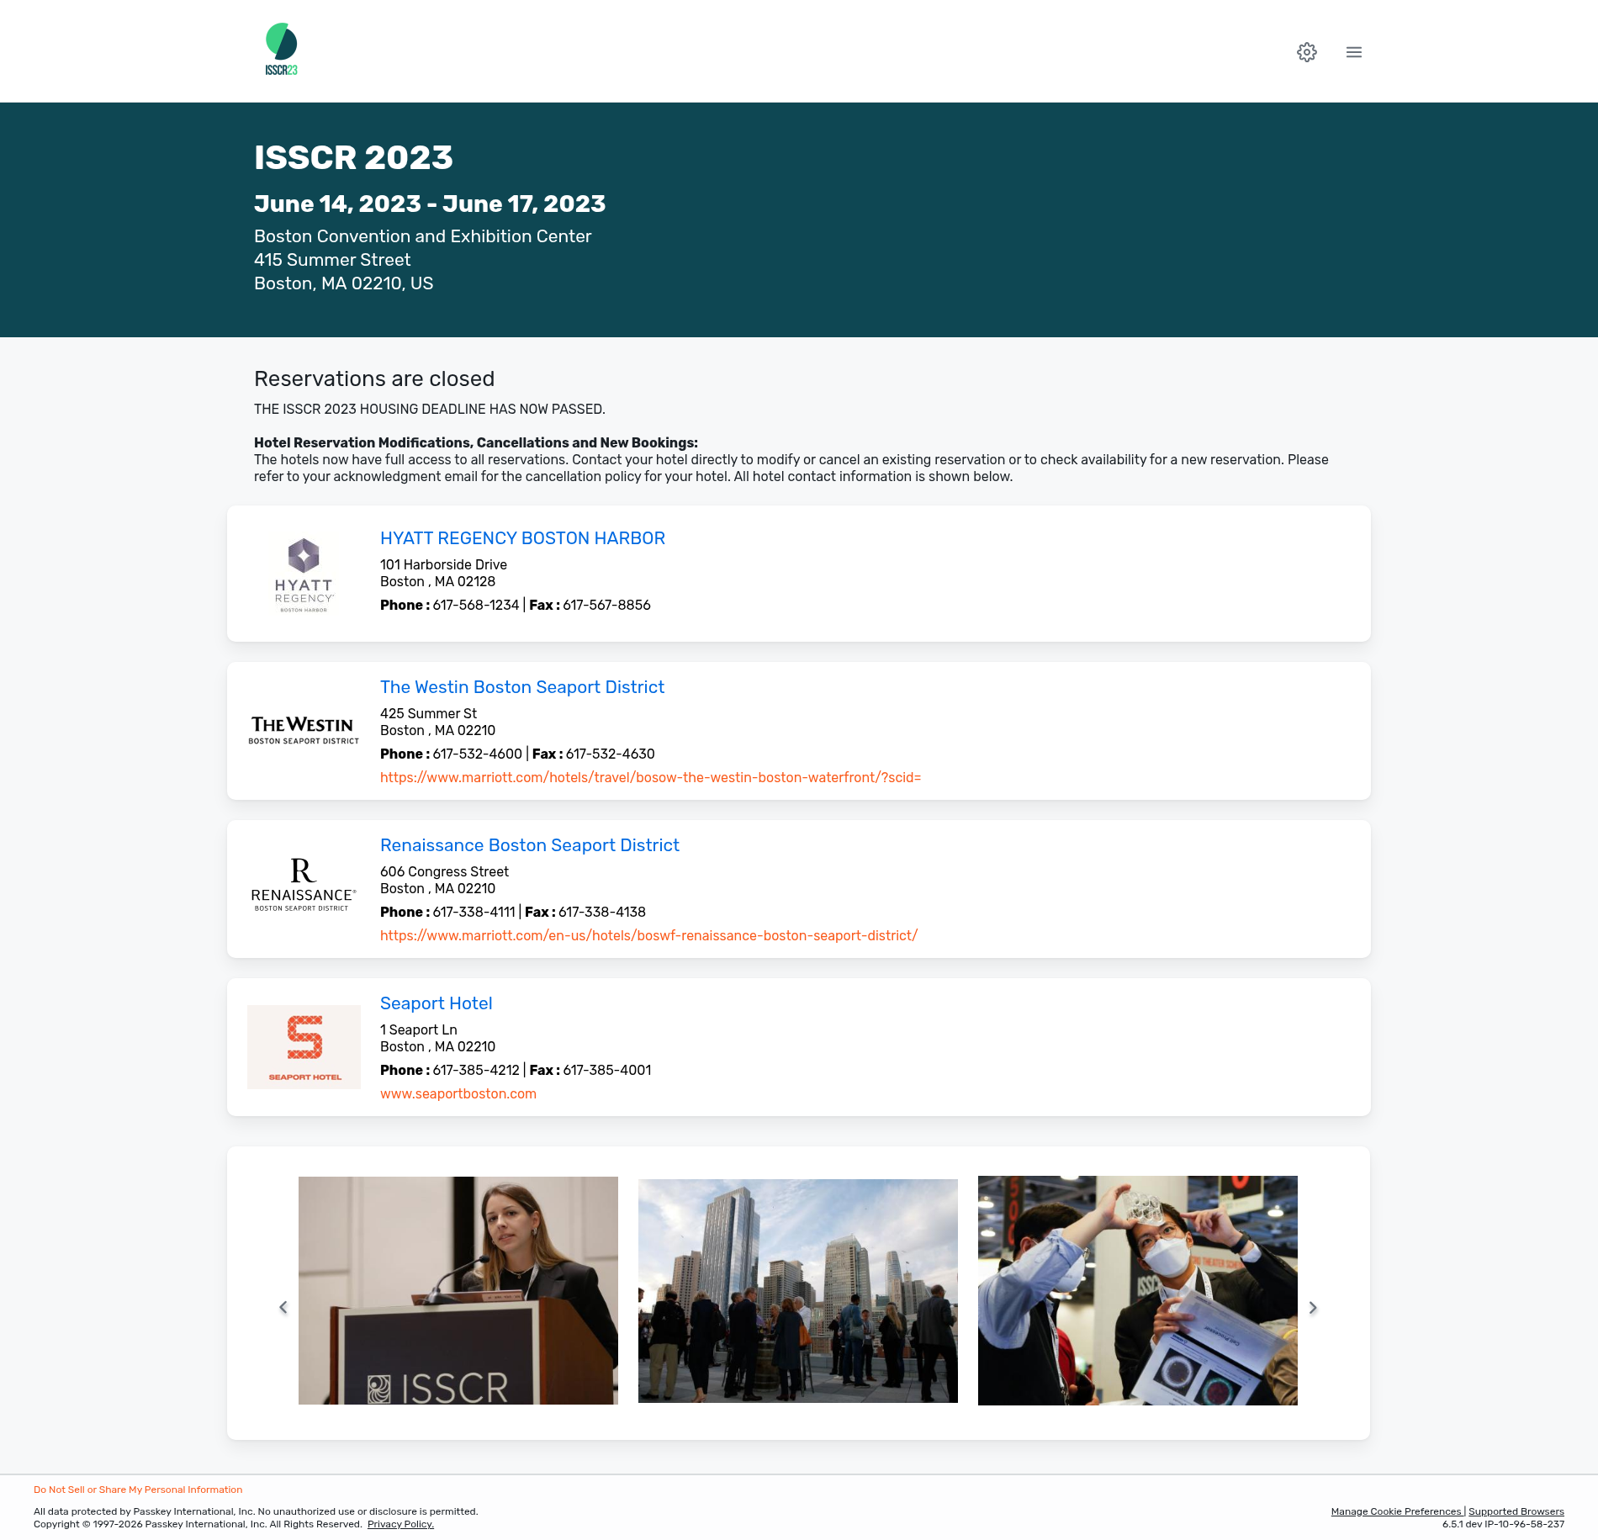Screen dimensions: 1598x1540
Task: Click the June 14, 2023 - June 17, 2023 dates
Action: click(x=430, y=204)
